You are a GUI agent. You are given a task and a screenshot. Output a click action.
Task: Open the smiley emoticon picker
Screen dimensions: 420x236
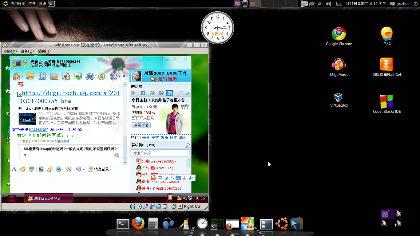click(23, 169)
